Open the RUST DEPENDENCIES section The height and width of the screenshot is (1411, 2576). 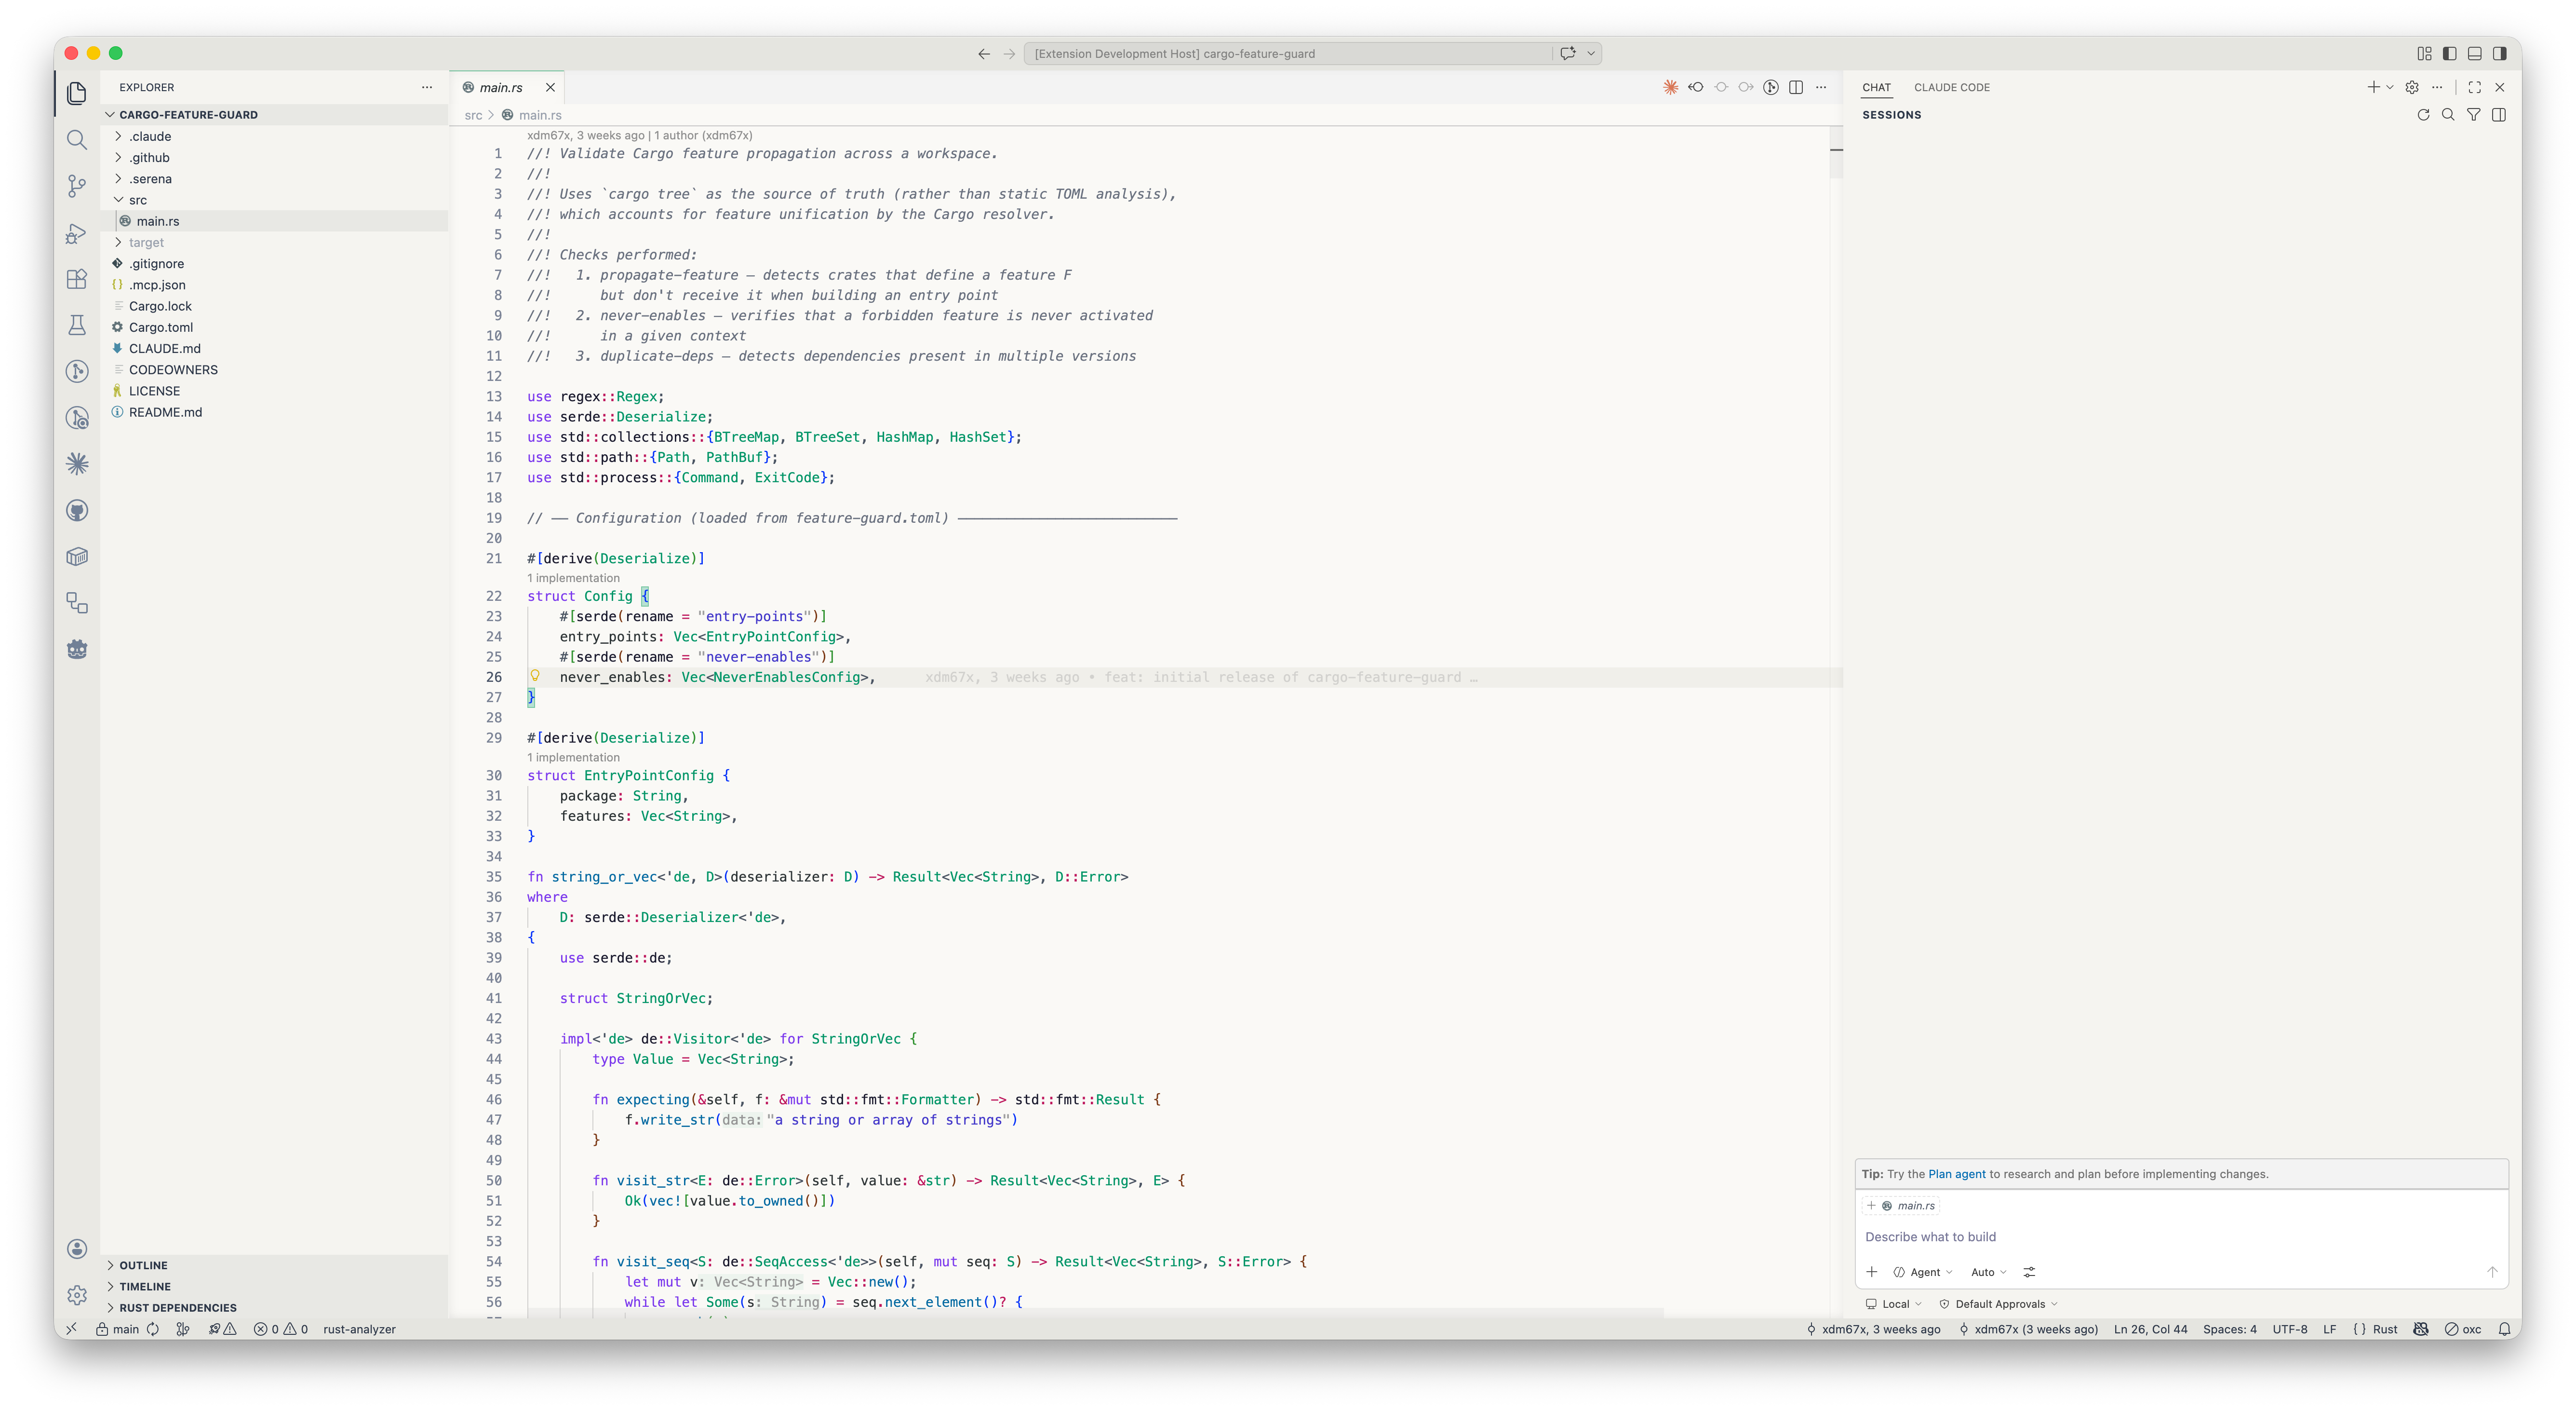pos(177,1308)
